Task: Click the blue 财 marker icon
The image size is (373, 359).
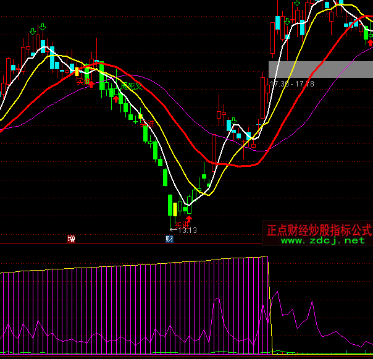Action: pyautogui.click(x=168, y=239)
